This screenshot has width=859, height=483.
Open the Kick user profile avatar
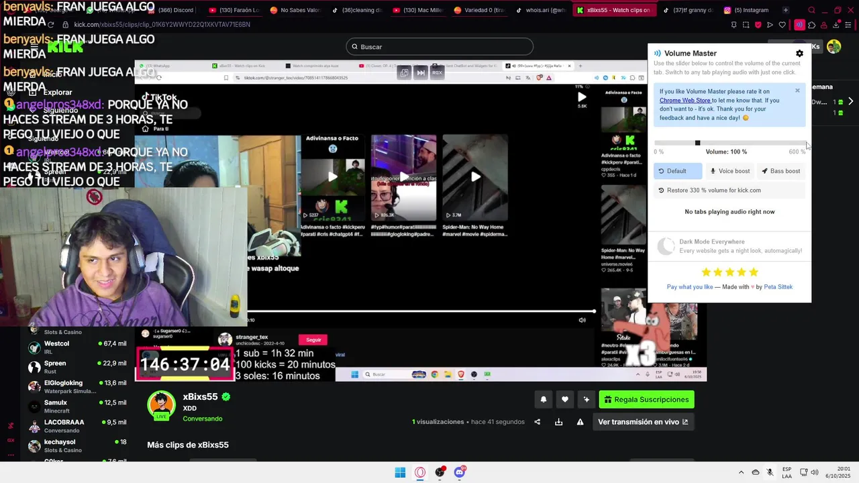tap(833, 46)
